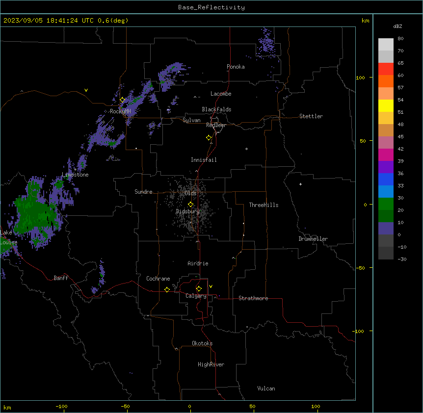Click the Limestone label

pyautogui.click(x=75, y=175)
